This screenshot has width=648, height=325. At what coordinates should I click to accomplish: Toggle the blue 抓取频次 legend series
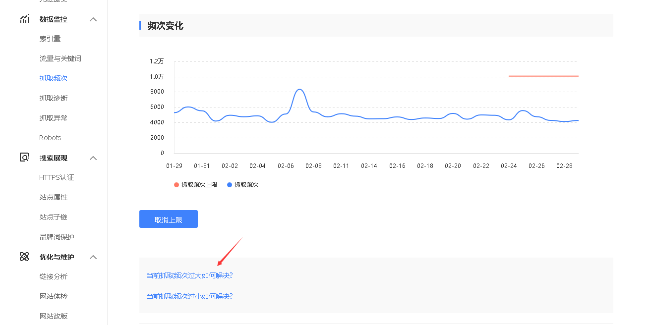pos(242,185)
